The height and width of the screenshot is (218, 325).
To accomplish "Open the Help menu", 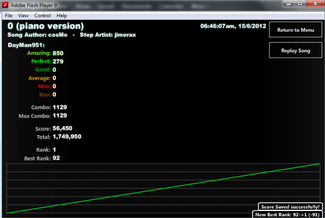I will pos(62,16).
